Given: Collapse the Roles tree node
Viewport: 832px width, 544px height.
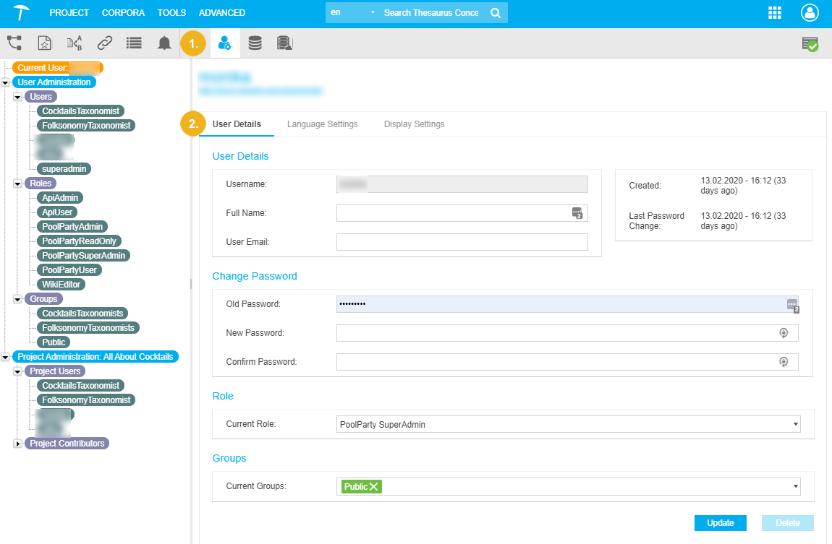Looking at the screenshot, I should 17,184.
